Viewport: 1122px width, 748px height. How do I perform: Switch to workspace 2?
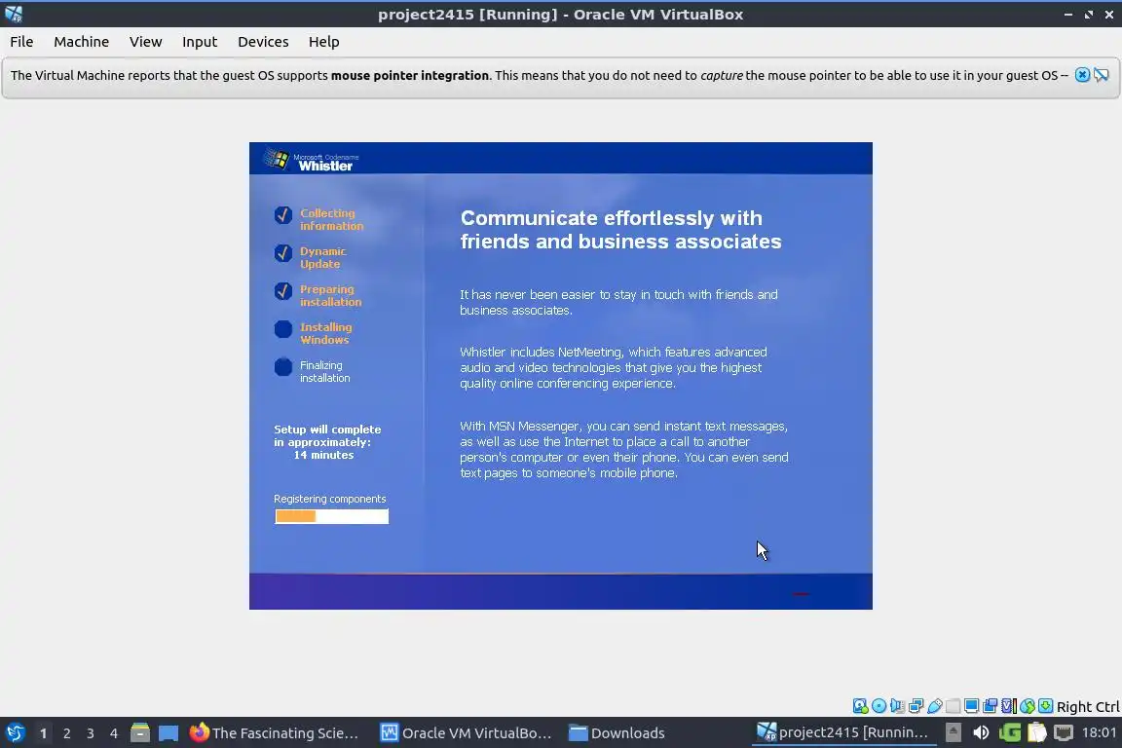click(x=66, y=733)
